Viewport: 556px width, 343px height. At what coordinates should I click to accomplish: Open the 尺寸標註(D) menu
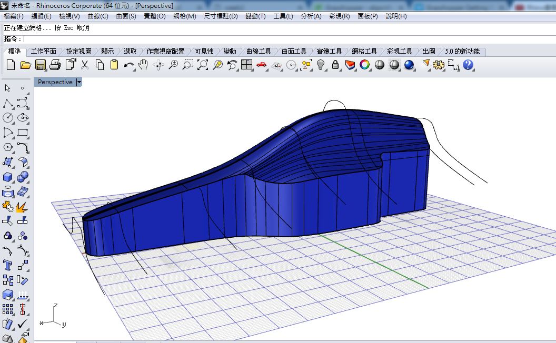click(221, 16)
